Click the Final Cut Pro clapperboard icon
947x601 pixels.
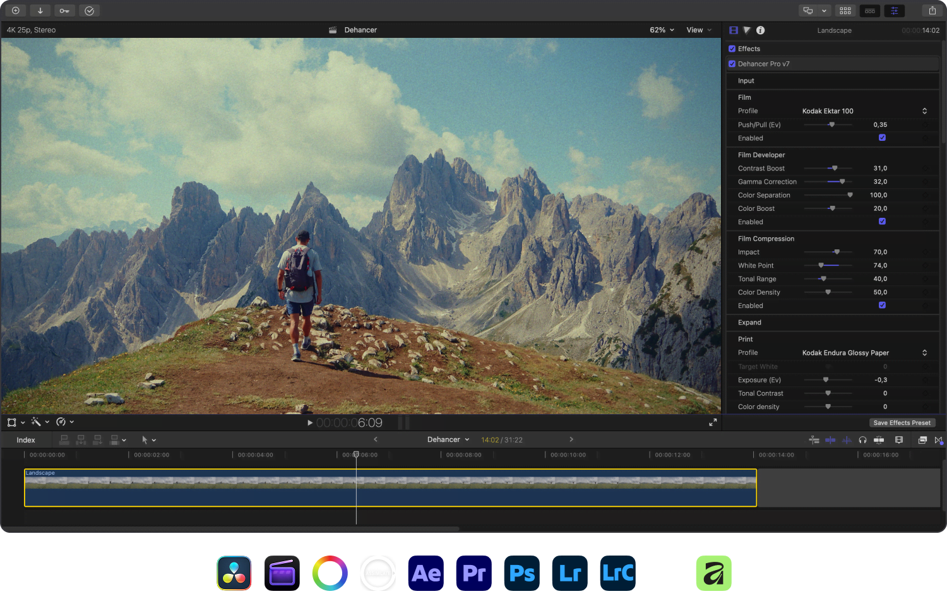coord(282,573)
